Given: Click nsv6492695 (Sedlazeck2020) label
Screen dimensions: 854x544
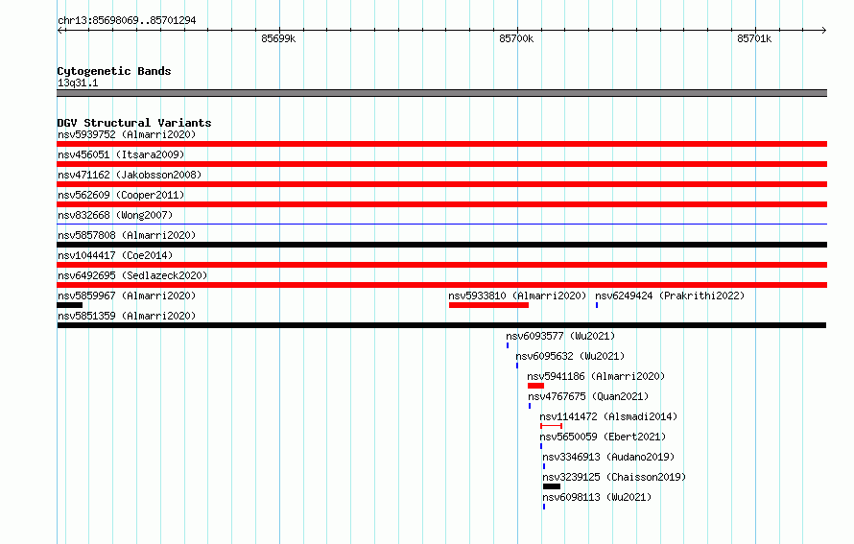Looking at the screenshot, I should (x=132, y=275).
